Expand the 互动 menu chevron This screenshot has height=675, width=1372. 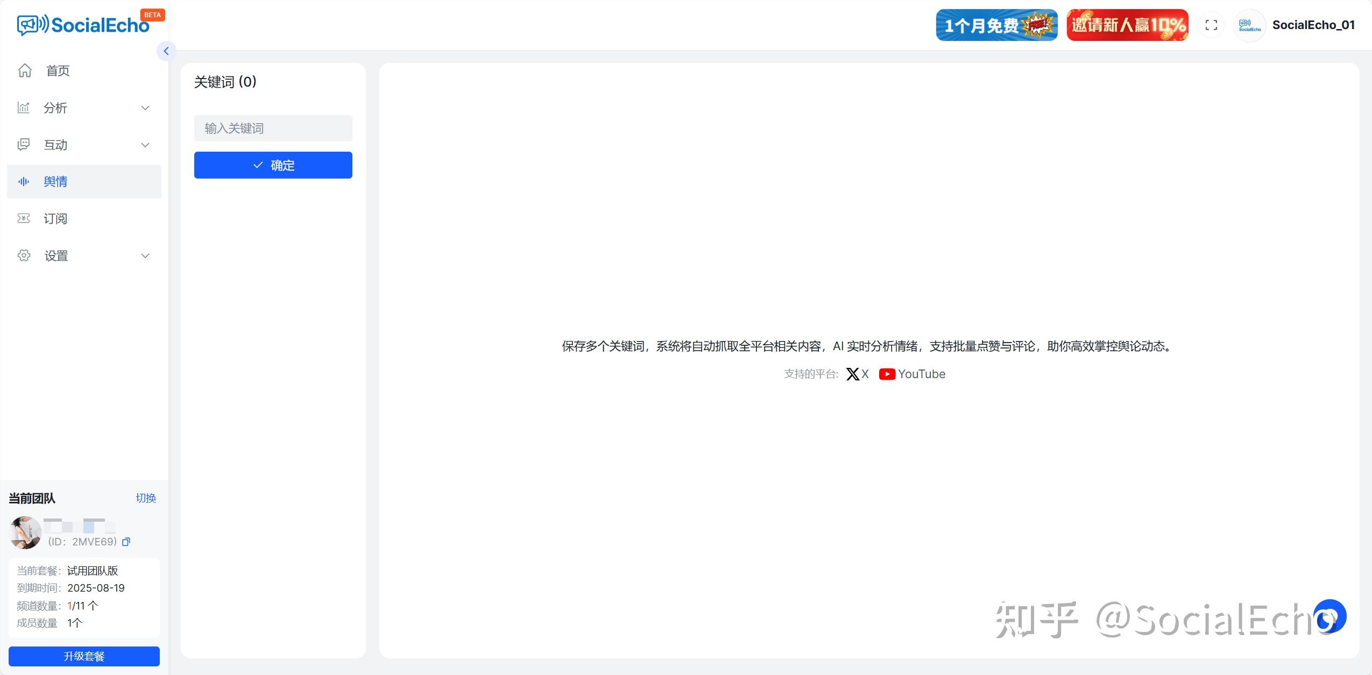point(145,145)
